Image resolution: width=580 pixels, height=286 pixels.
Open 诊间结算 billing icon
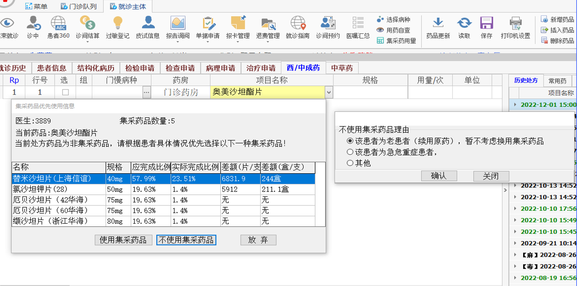(x=87, y=23)
